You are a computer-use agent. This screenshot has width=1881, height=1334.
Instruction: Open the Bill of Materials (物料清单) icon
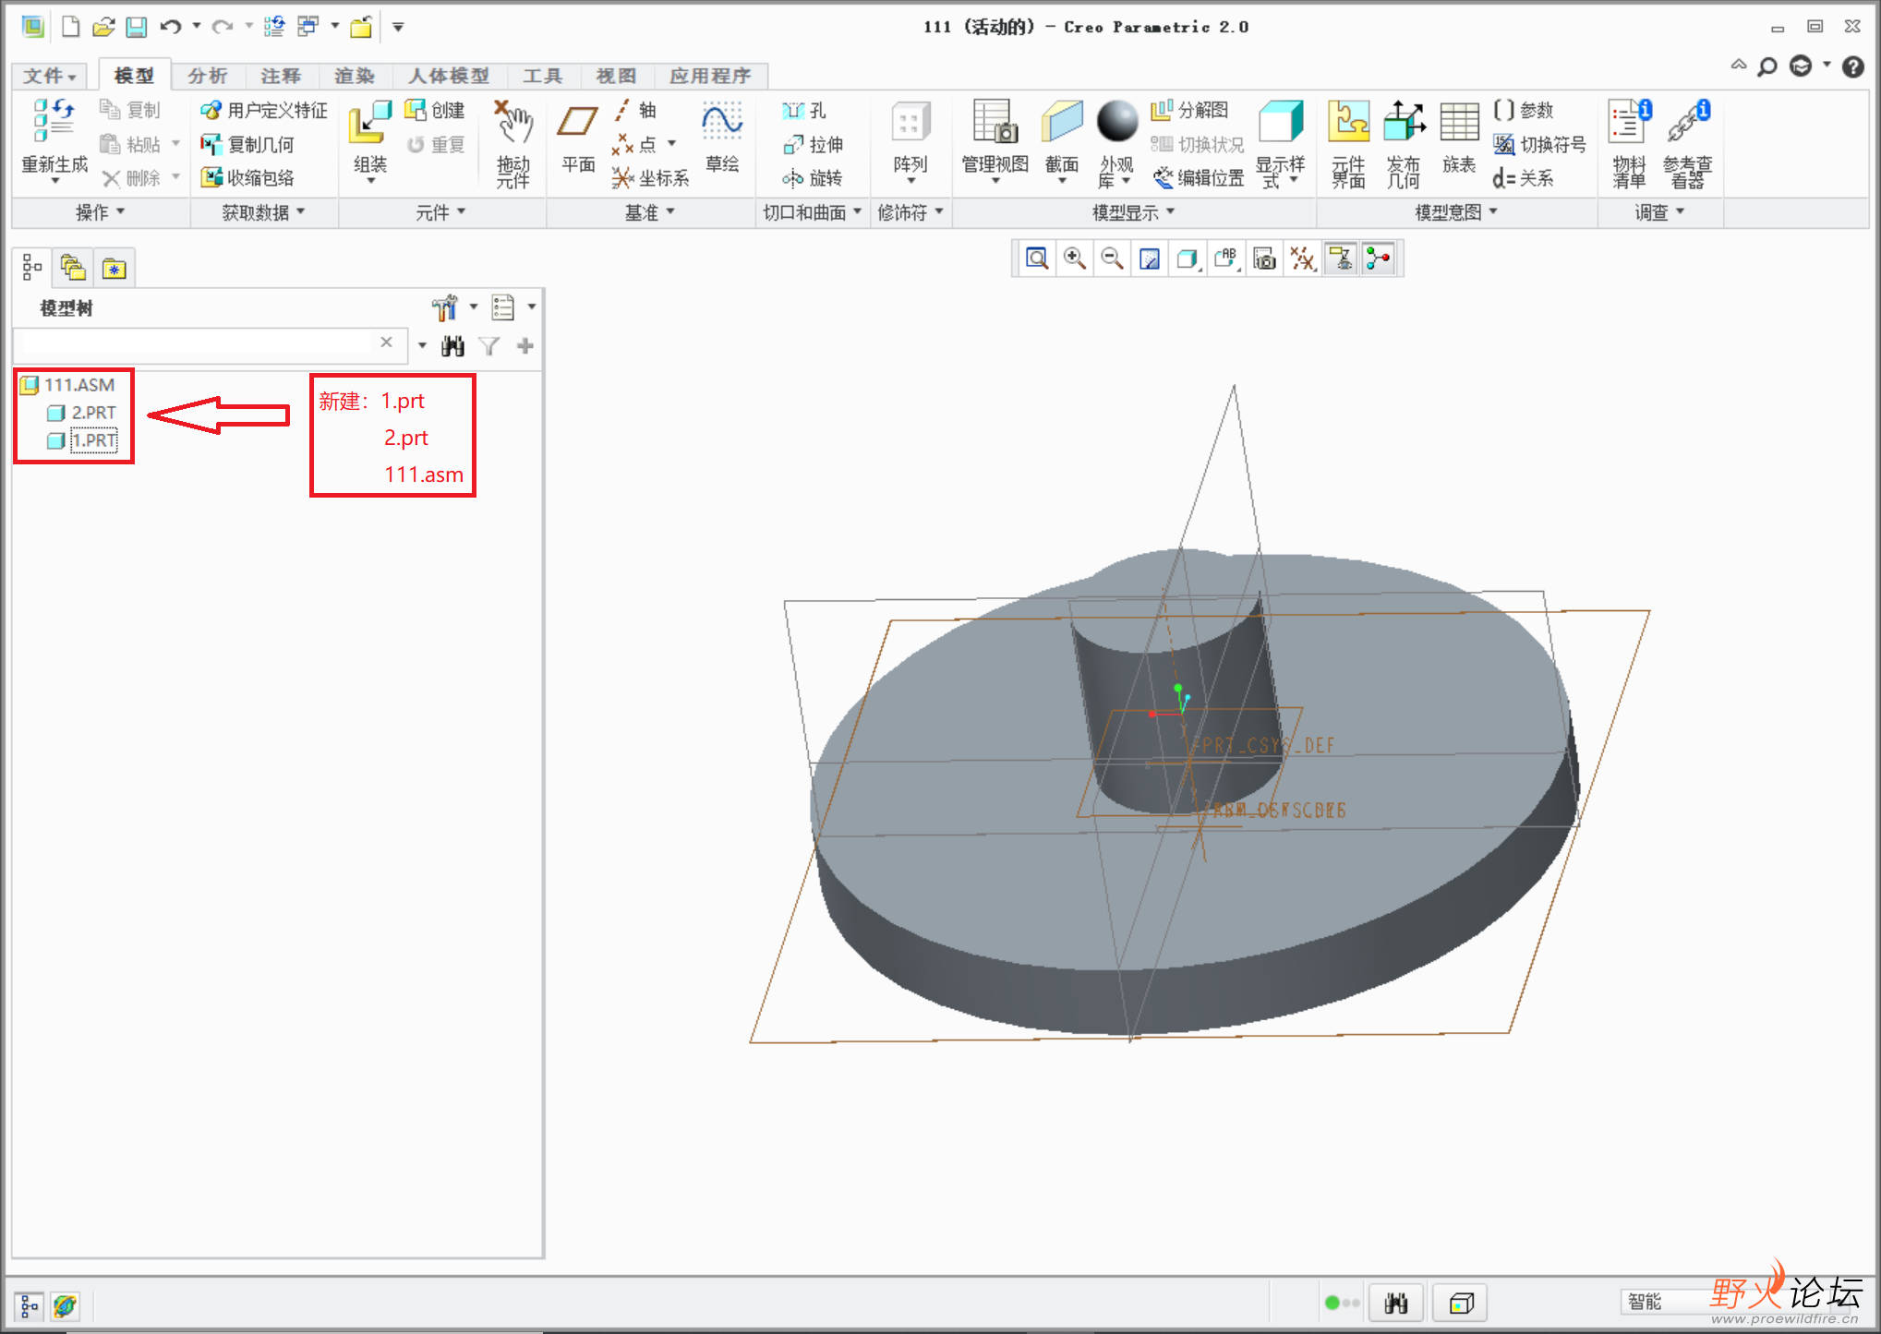[x=1629, y=123]
